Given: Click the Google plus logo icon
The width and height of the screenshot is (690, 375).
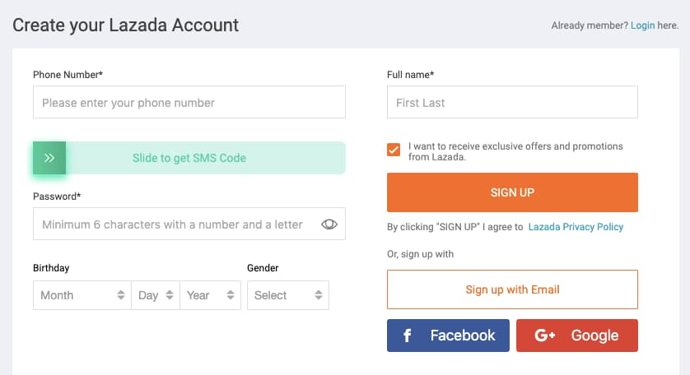Looking at the screenshot, I should coord(545,336).
